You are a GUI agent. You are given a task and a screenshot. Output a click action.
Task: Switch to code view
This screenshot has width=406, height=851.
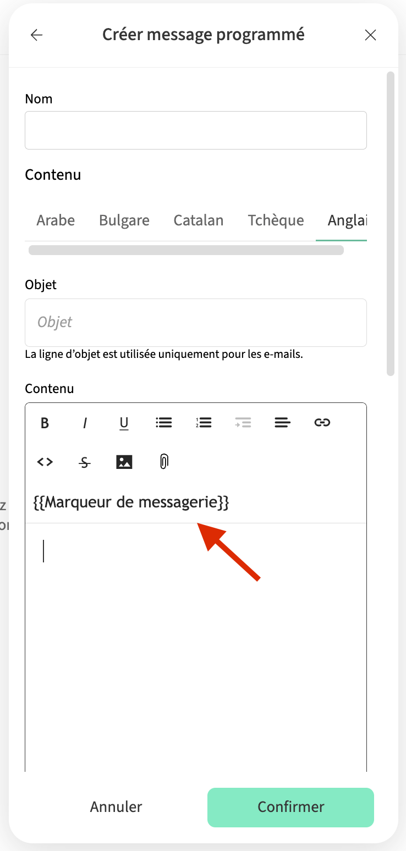coord(45,462)
